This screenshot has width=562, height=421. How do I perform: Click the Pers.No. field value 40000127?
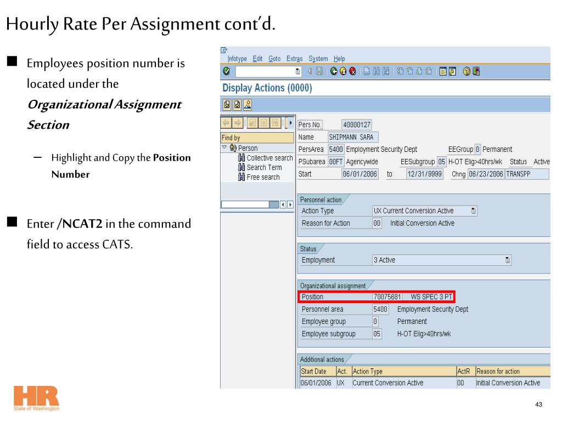click(x=357, y=124)
